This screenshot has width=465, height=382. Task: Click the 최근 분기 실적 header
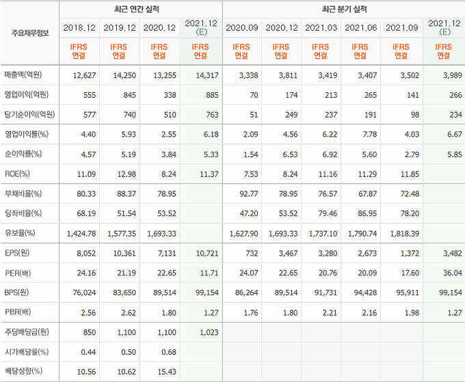(344, 9)
